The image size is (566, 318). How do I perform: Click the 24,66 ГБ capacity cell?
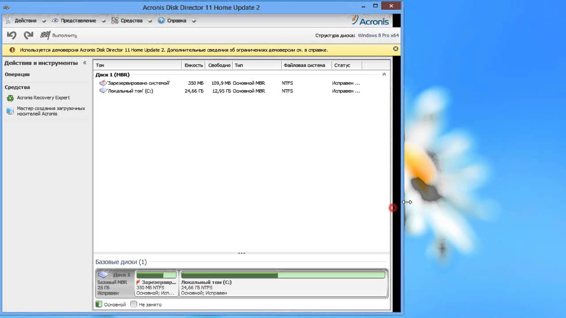194,91
